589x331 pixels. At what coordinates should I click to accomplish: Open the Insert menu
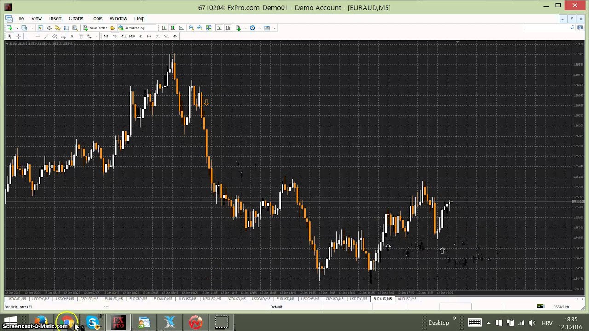click(x=55, y=18)
